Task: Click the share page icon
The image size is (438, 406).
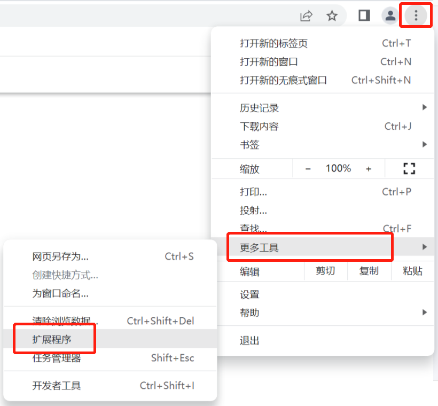Action: pos(306,15)
